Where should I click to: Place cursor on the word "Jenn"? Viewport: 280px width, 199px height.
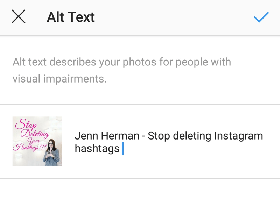[86, 136]
